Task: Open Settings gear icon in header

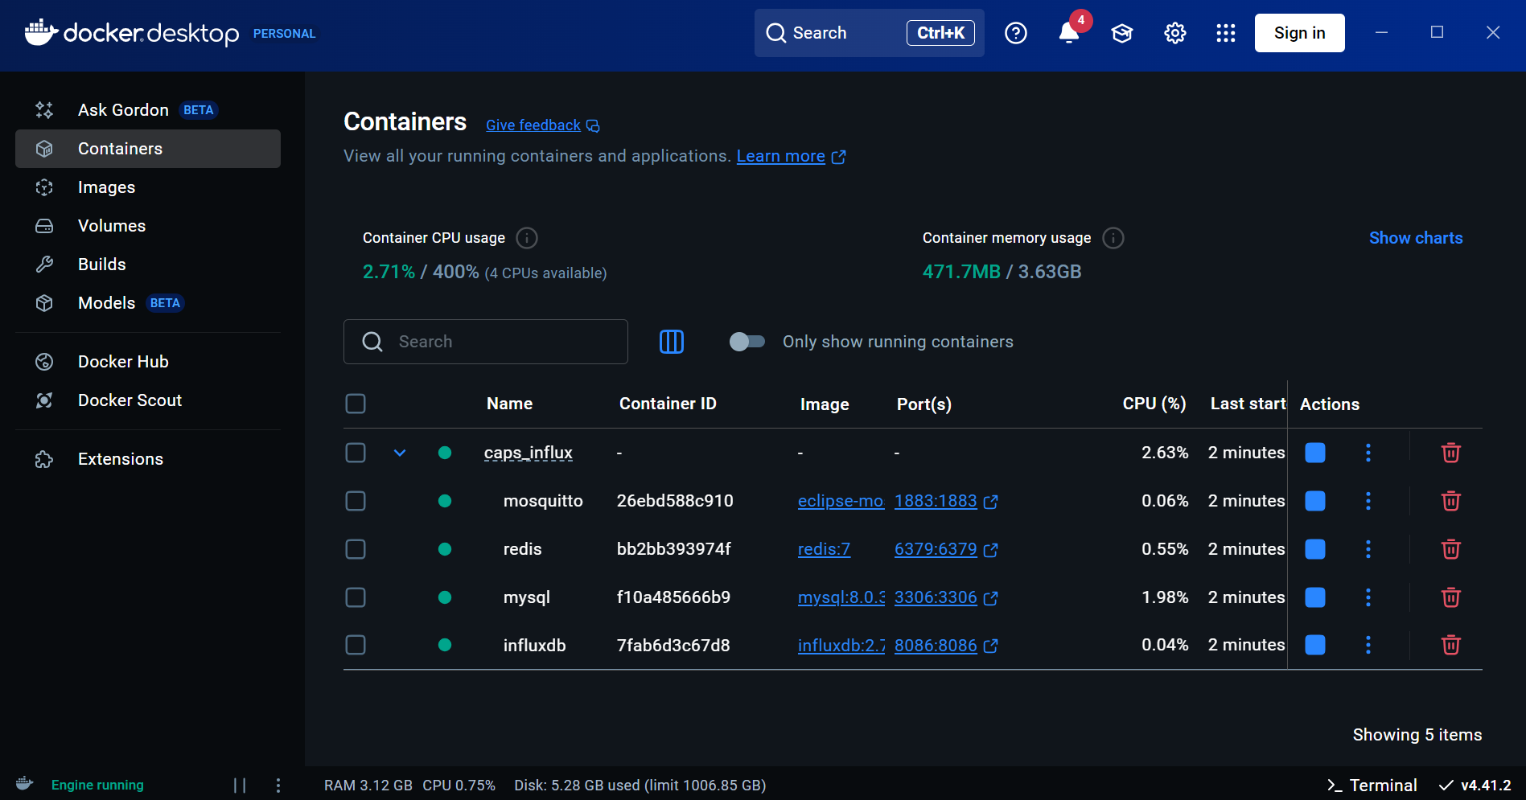Action: (1175, 33)
